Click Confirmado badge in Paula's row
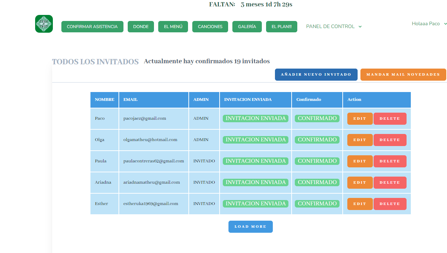Screen dimensions: 447x253 (317, 161)
